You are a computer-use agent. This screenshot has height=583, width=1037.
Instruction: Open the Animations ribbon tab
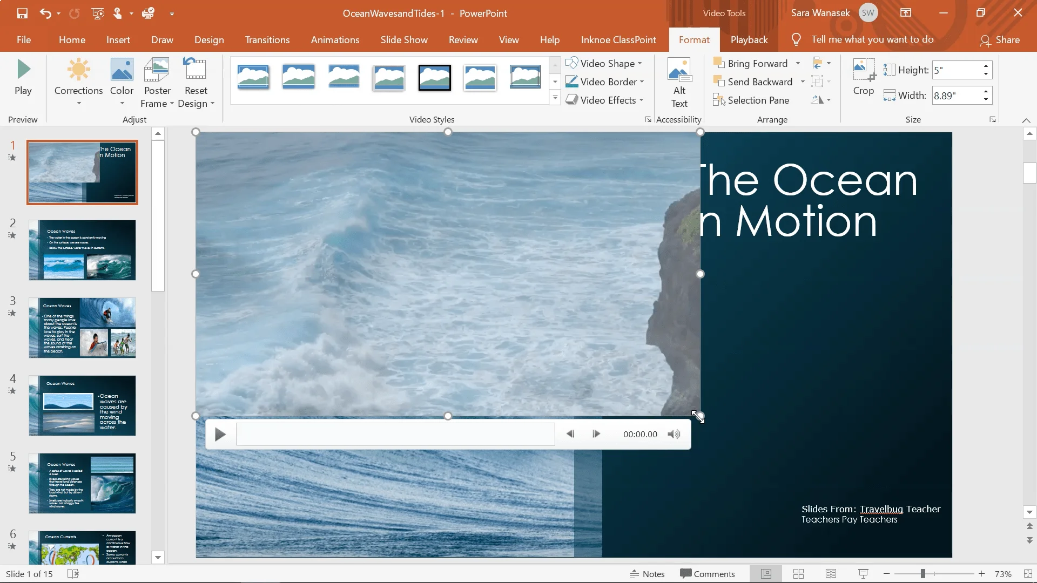pyautogui.click(x=335, y=39)
